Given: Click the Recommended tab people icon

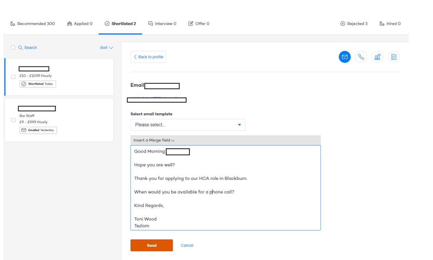Looking at the screenshot, I should (13, 24).
